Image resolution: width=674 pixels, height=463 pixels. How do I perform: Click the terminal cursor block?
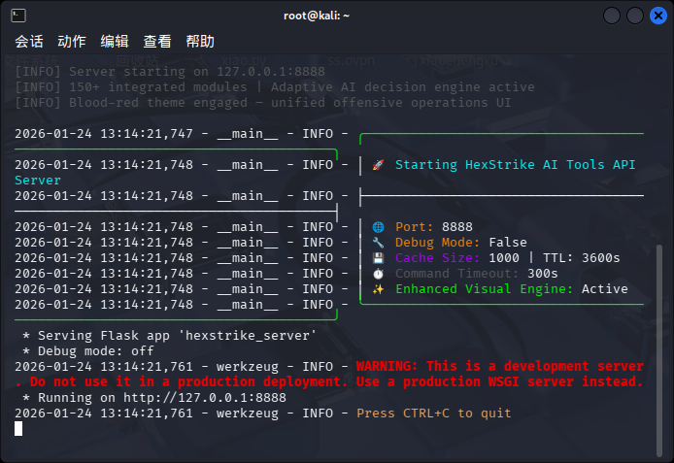(x=18, y=429)
